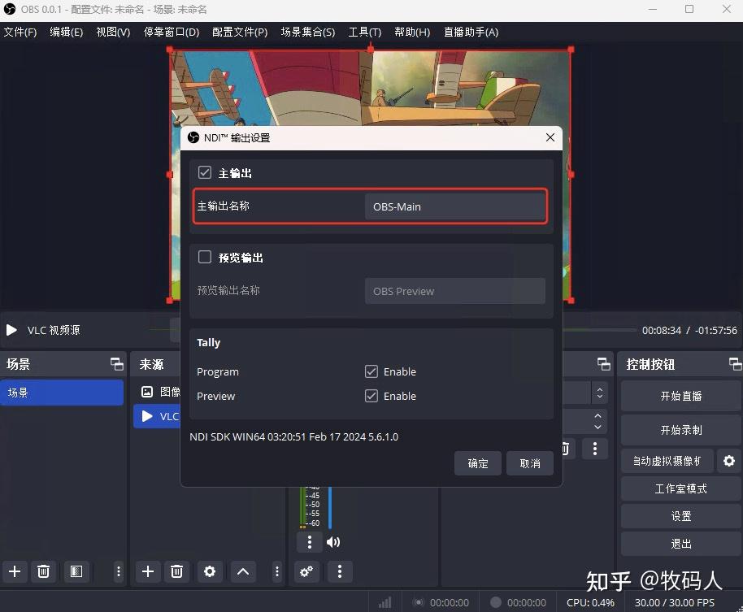Uncheck the 主输出 checkbox
The height and width of the screenshot is (612, 743).
pos(204,171)
